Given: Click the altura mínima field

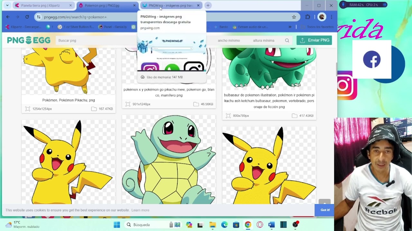Looking at the screenshot, I should pos(264,40).
